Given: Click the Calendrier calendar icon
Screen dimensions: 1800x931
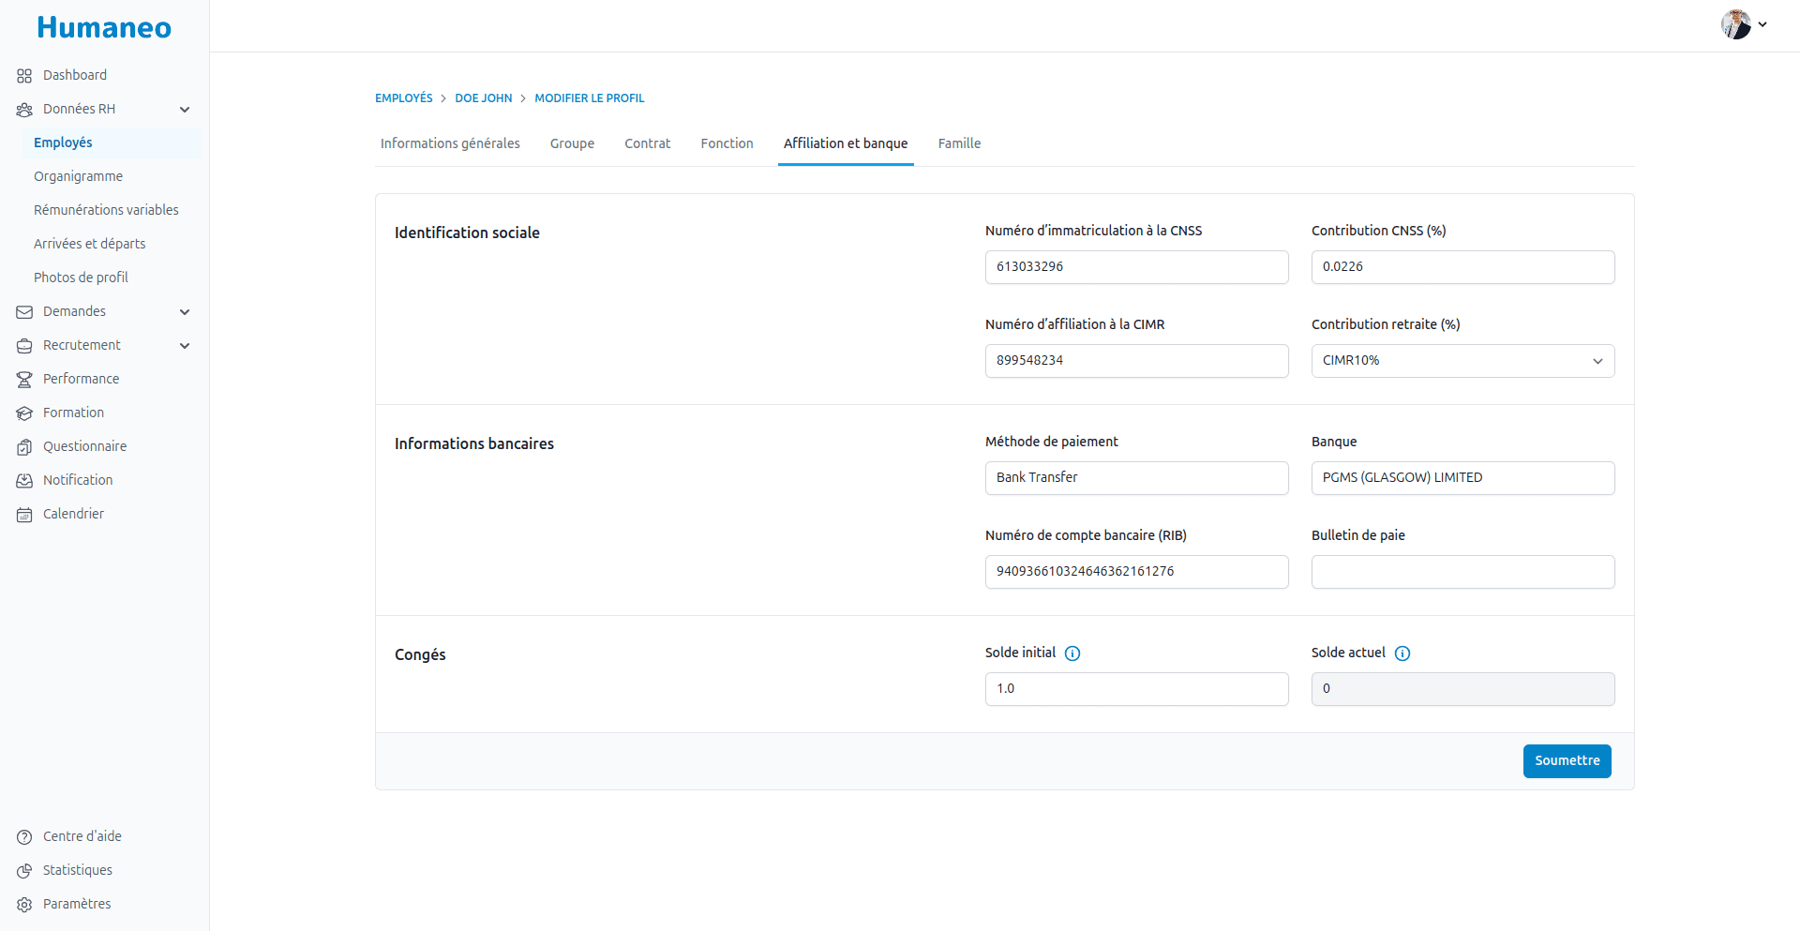Looking at the screenshot, I should (x=24, y=515).
